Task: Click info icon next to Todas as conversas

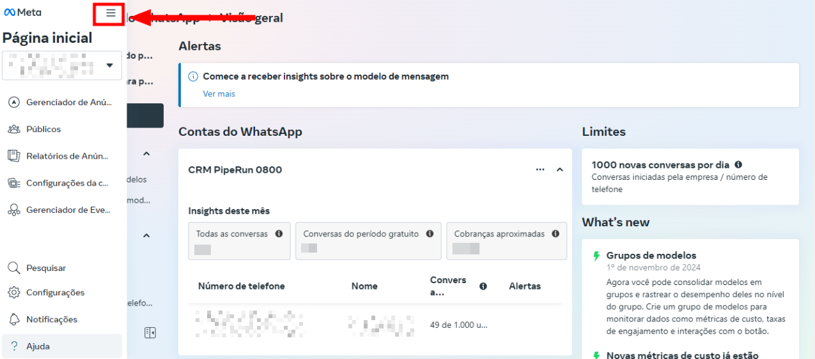Action: 279,234
